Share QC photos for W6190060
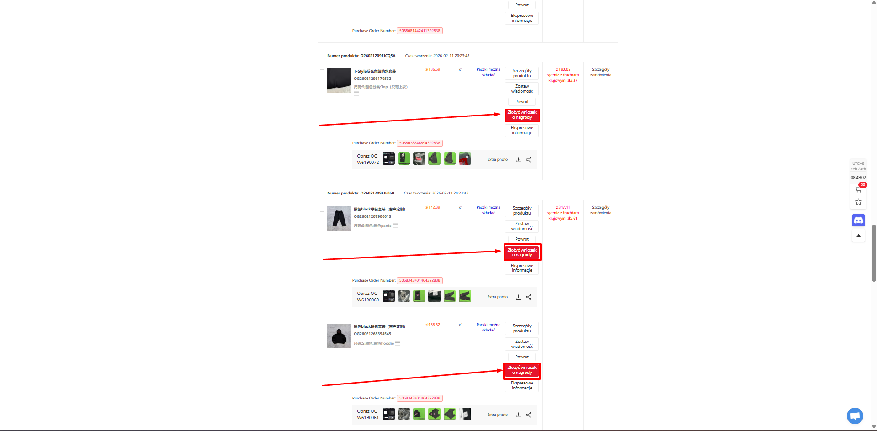Screen dimensions: 877x431 coord(529,297)
